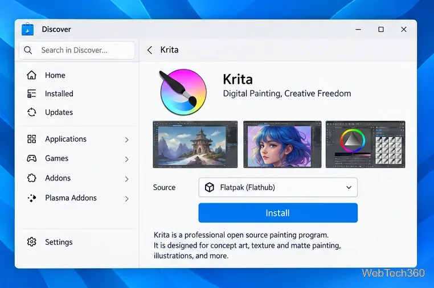This screenshot has width=434, height=288.
Task: Click the Plasma Addons sparkle icon
Action: (x=31, y=198)
